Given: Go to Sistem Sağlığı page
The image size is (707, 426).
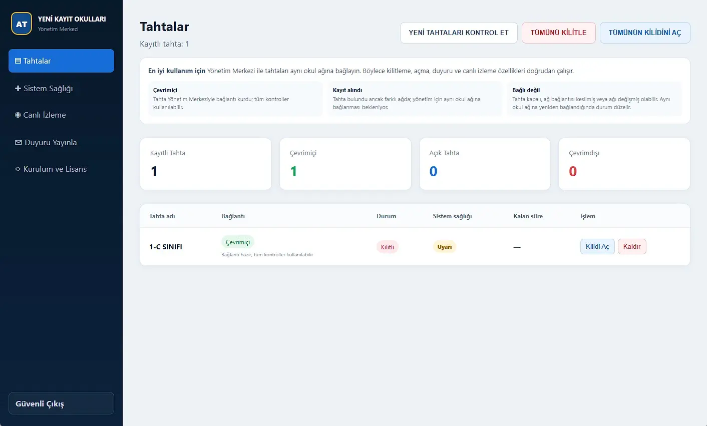Looking at the screenshot, I should (x=61, y=88).
